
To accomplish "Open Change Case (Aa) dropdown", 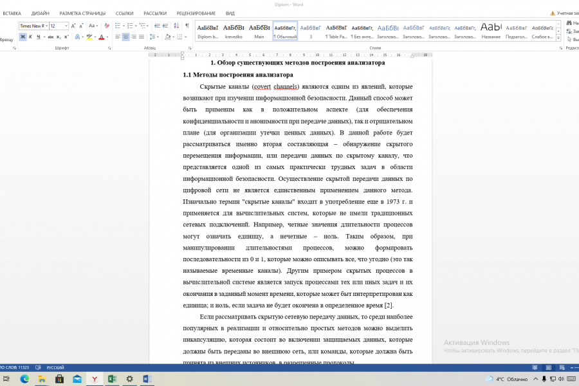I will tap(93, 26).
